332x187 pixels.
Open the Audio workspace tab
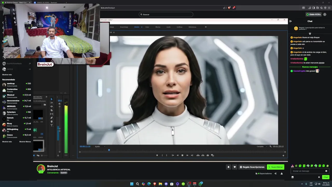tap(168, 27)
